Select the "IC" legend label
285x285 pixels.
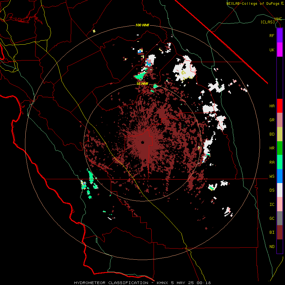[x=272, y=205]
